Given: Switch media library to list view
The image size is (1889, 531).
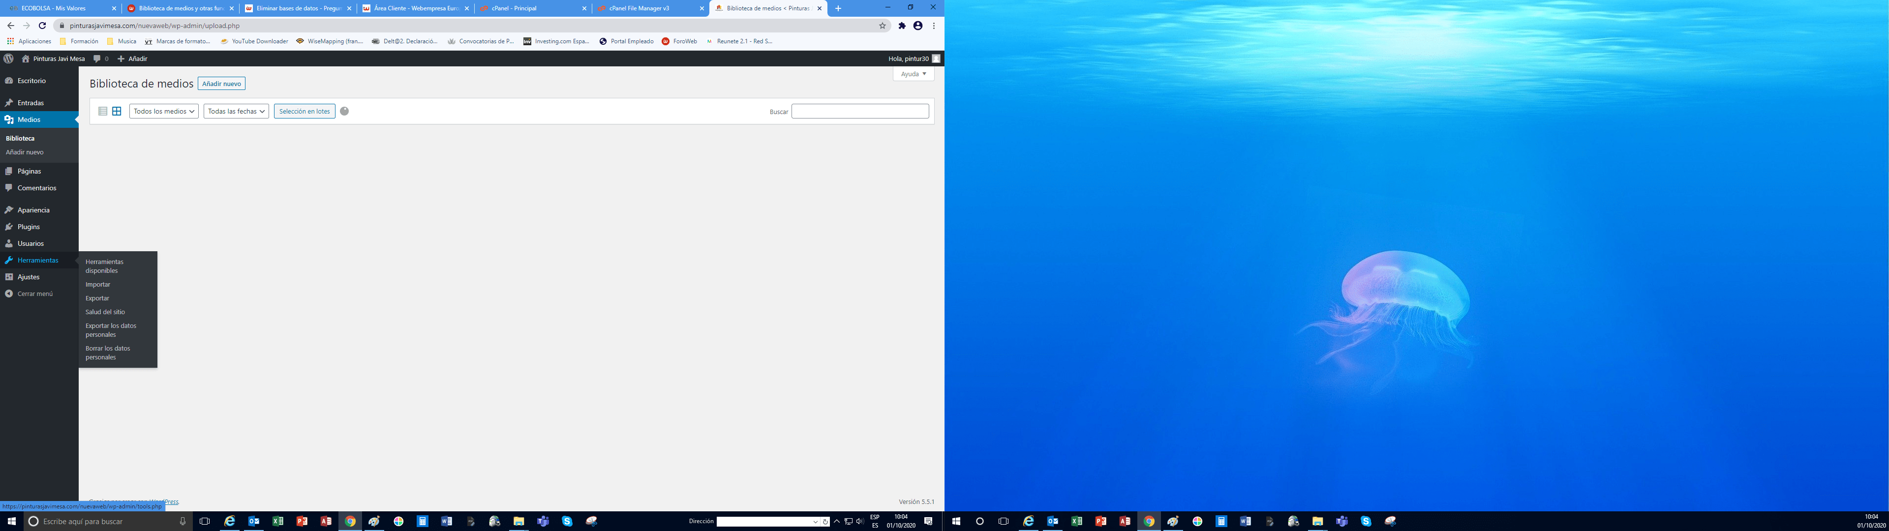Looking at the screenshot, I should [x=103, y=112].
